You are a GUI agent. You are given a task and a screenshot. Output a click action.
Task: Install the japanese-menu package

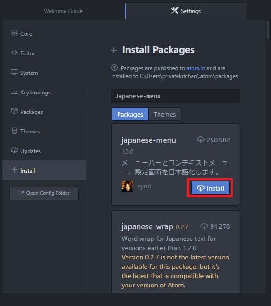pyautogui.click(x=210, y=188)
